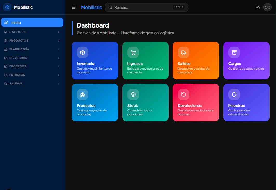The image size is (276, 190).
Task: Click 'Catálogo y gestión de productos' text
Action: [92, 112]
